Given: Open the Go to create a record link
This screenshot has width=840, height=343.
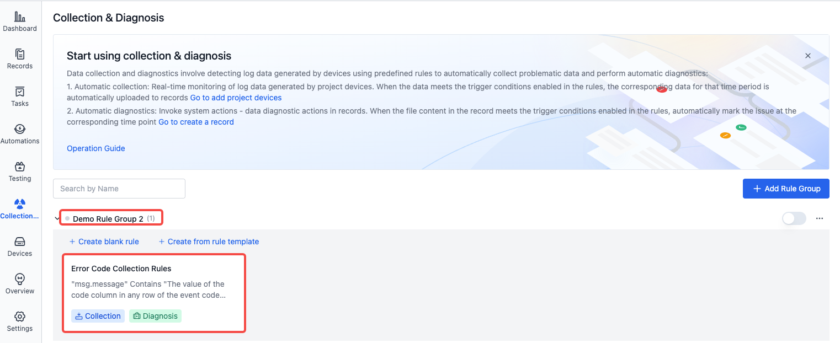Looking at the screenshot, I should point(196,122).
